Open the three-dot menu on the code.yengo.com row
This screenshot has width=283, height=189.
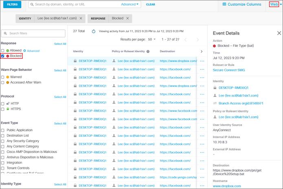tap(202, 177)
